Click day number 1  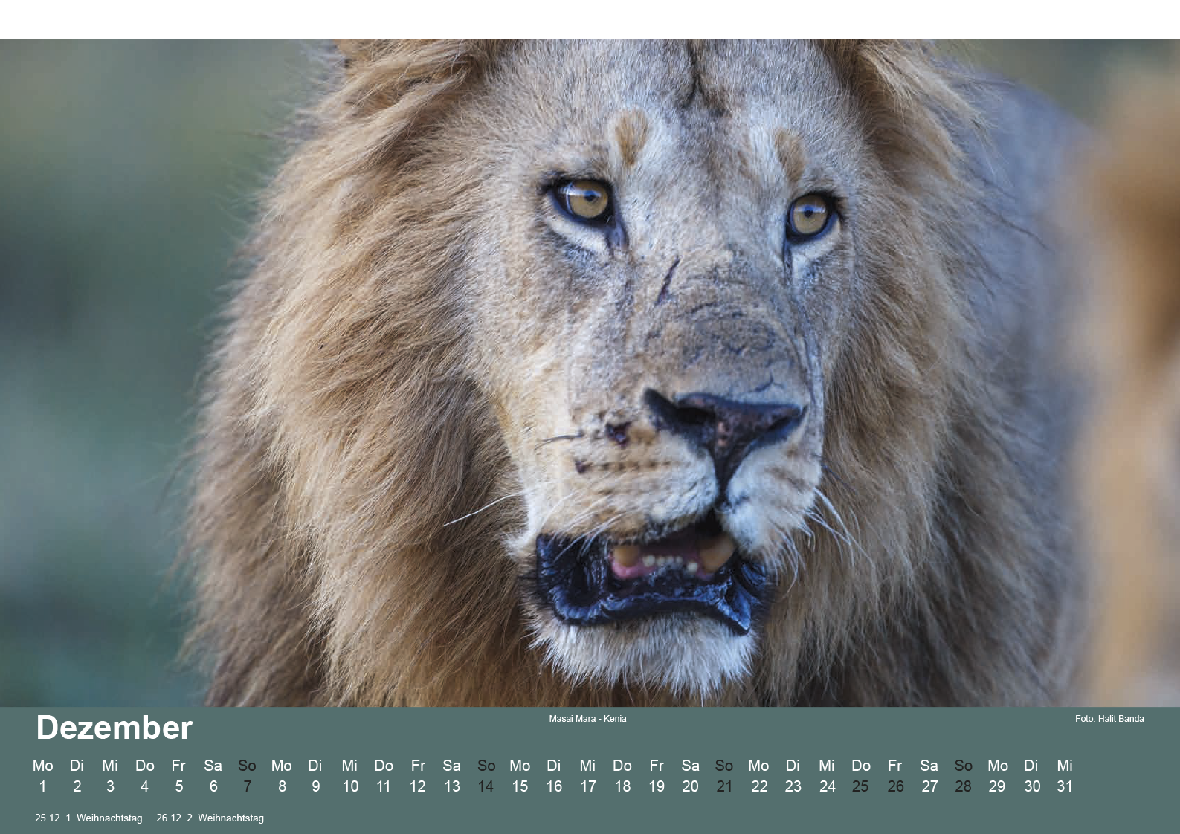point(42,786)
